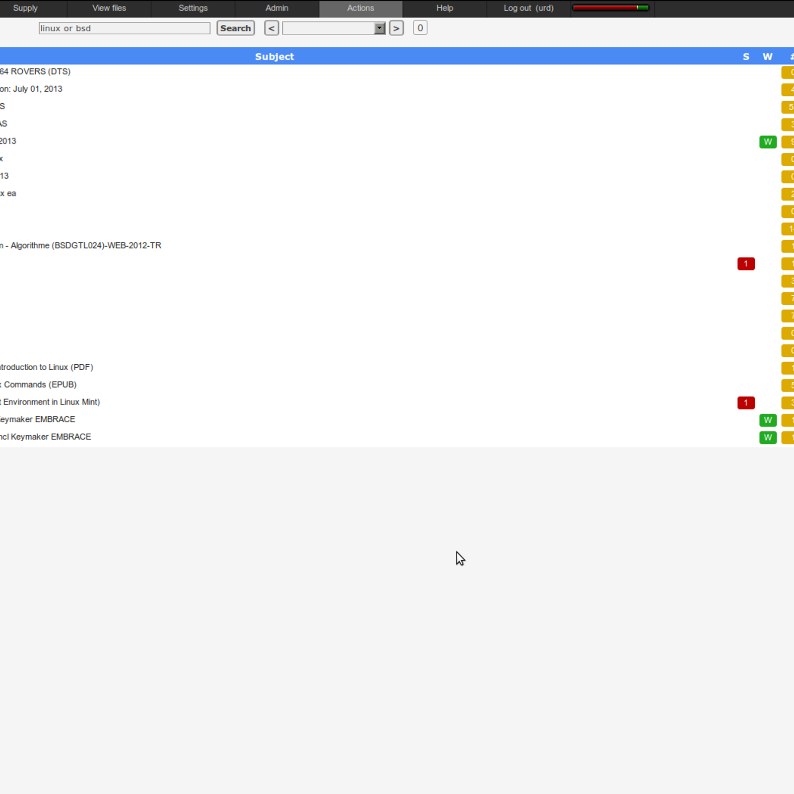Click the disk usage progress bar
This screenshot has height=794, width=794.
[x=611, y=8]
